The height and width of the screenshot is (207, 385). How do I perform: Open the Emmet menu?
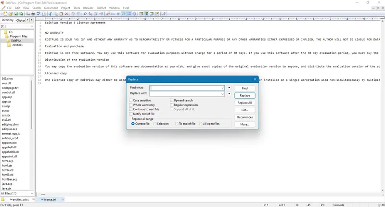[101, 8]
